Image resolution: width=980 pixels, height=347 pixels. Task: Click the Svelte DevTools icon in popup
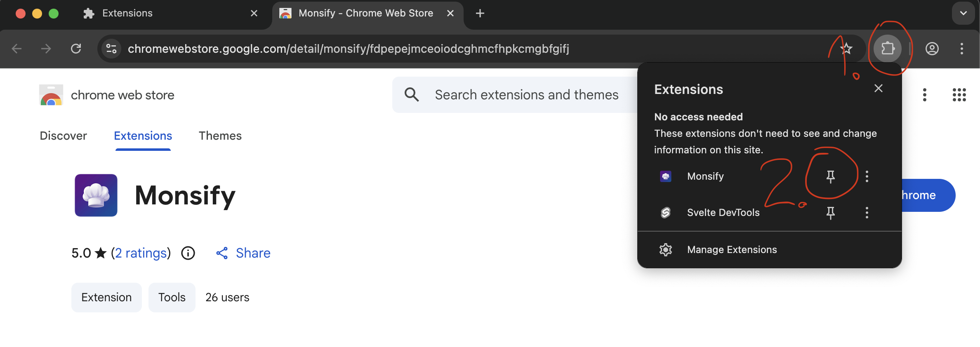tap(666, 213)
